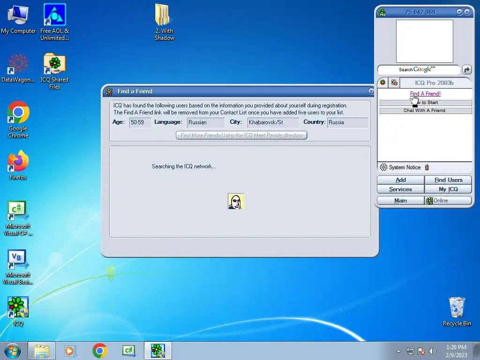Click the ICQ Pro 2003b header label
The height and width of the screenshot is (360, 480).
click(x=434, y=83)
